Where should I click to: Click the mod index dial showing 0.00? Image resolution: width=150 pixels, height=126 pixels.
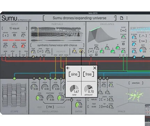point(50,98)
